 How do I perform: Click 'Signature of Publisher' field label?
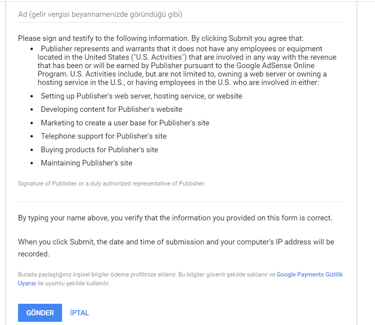(x=112, y=184)
